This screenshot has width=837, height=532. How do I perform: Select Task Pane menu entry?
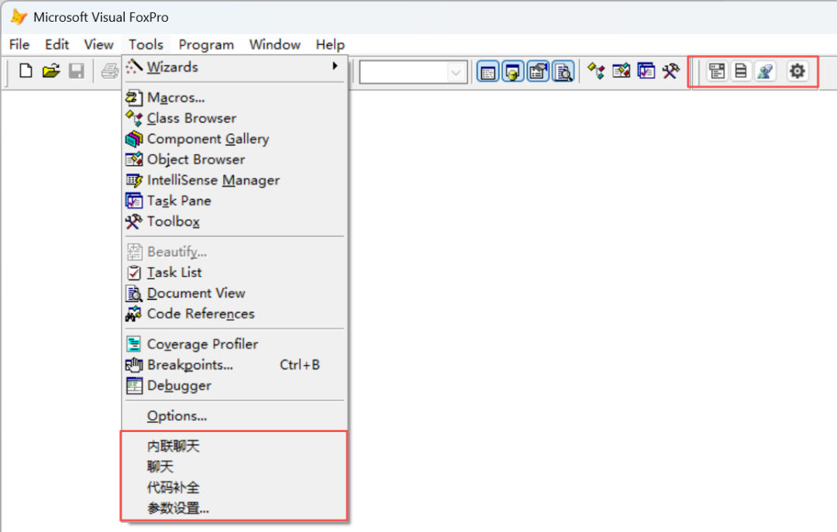click(235, 201)
